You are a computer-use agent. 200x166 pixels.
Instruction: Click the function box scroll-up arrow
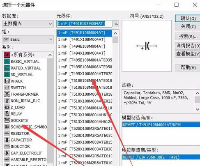tap(198, 93)
